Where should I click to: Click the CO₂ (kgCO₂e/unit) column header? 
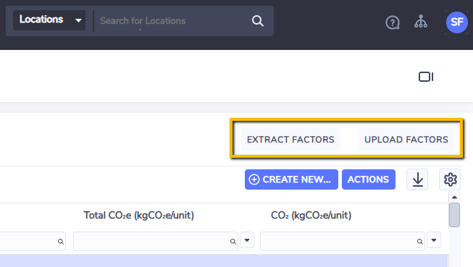[x=311, y=216]
